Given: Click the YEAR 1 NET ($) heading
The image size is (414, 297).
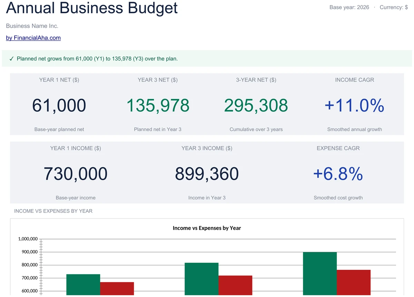Looking at the screenshot, I should (59, 80).
